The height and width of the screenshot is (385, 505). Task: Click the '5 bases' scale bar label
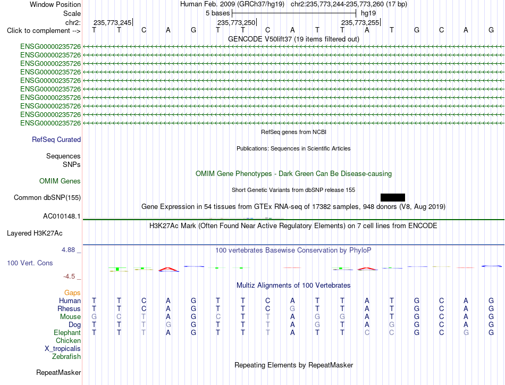click(218, 13)
